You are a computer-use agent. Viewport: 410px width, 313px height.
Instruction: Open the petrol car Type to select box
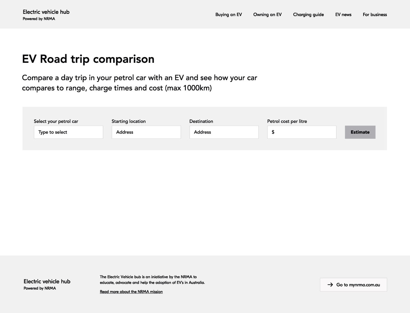coord(68,132)
